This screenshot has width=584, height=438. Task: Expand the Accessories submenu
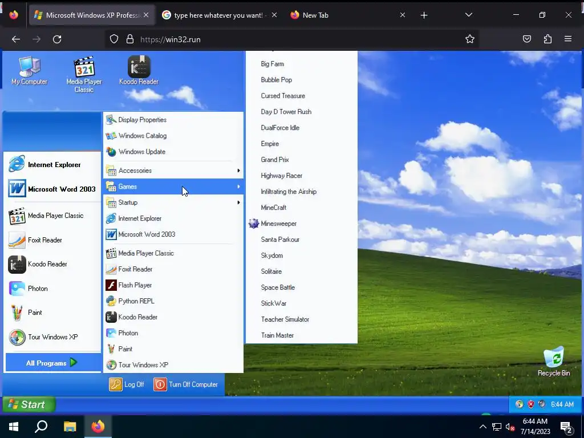[173, 171]
